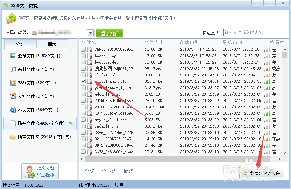Click the recoverability bars for slide1.xml.rels
The width and height of the screenshot is (291, 189).
267,82
